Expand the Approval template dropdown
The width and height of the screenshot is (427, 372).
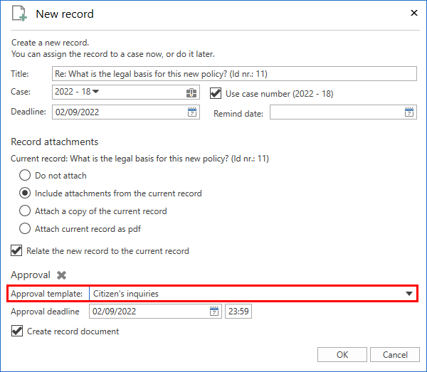[408, 294]
